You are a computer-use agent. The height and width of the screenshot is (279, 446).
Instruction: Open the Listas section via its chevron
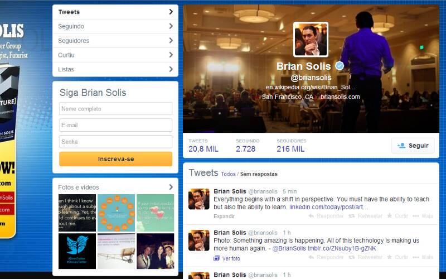click(171, 69)
